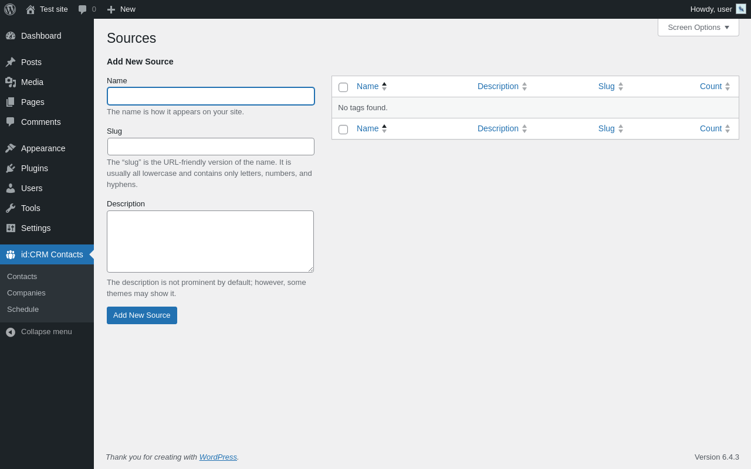Screen dimensions: 751x469
Task: Click the WordPress logo icon
Action: pyautogui.click(x=10, y=9)
